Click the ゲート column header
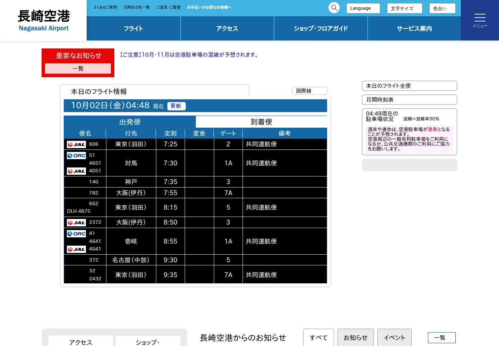 tap(228, 133)
